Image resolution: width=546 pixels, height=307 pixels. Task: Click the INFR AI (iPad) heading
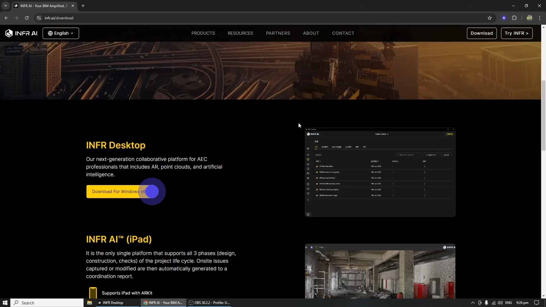pos(119,239)
